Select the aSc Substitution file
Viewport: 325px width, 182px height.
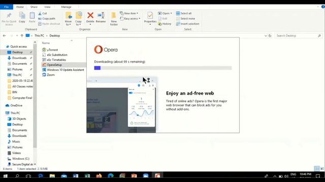(55, 55)
